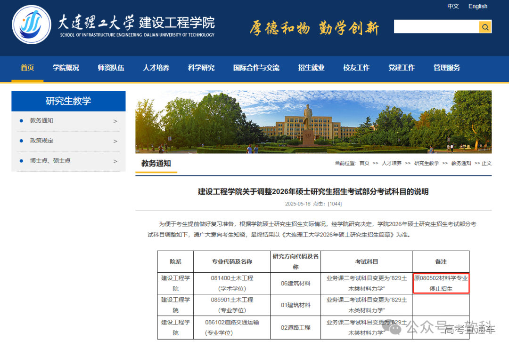Select the 首页 navigation tab

pos(27,68)
